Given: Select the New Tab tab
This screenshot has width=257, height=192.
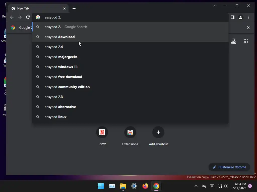Looking at the screenshot, I should pyautogui.click(x=38, y=8).
